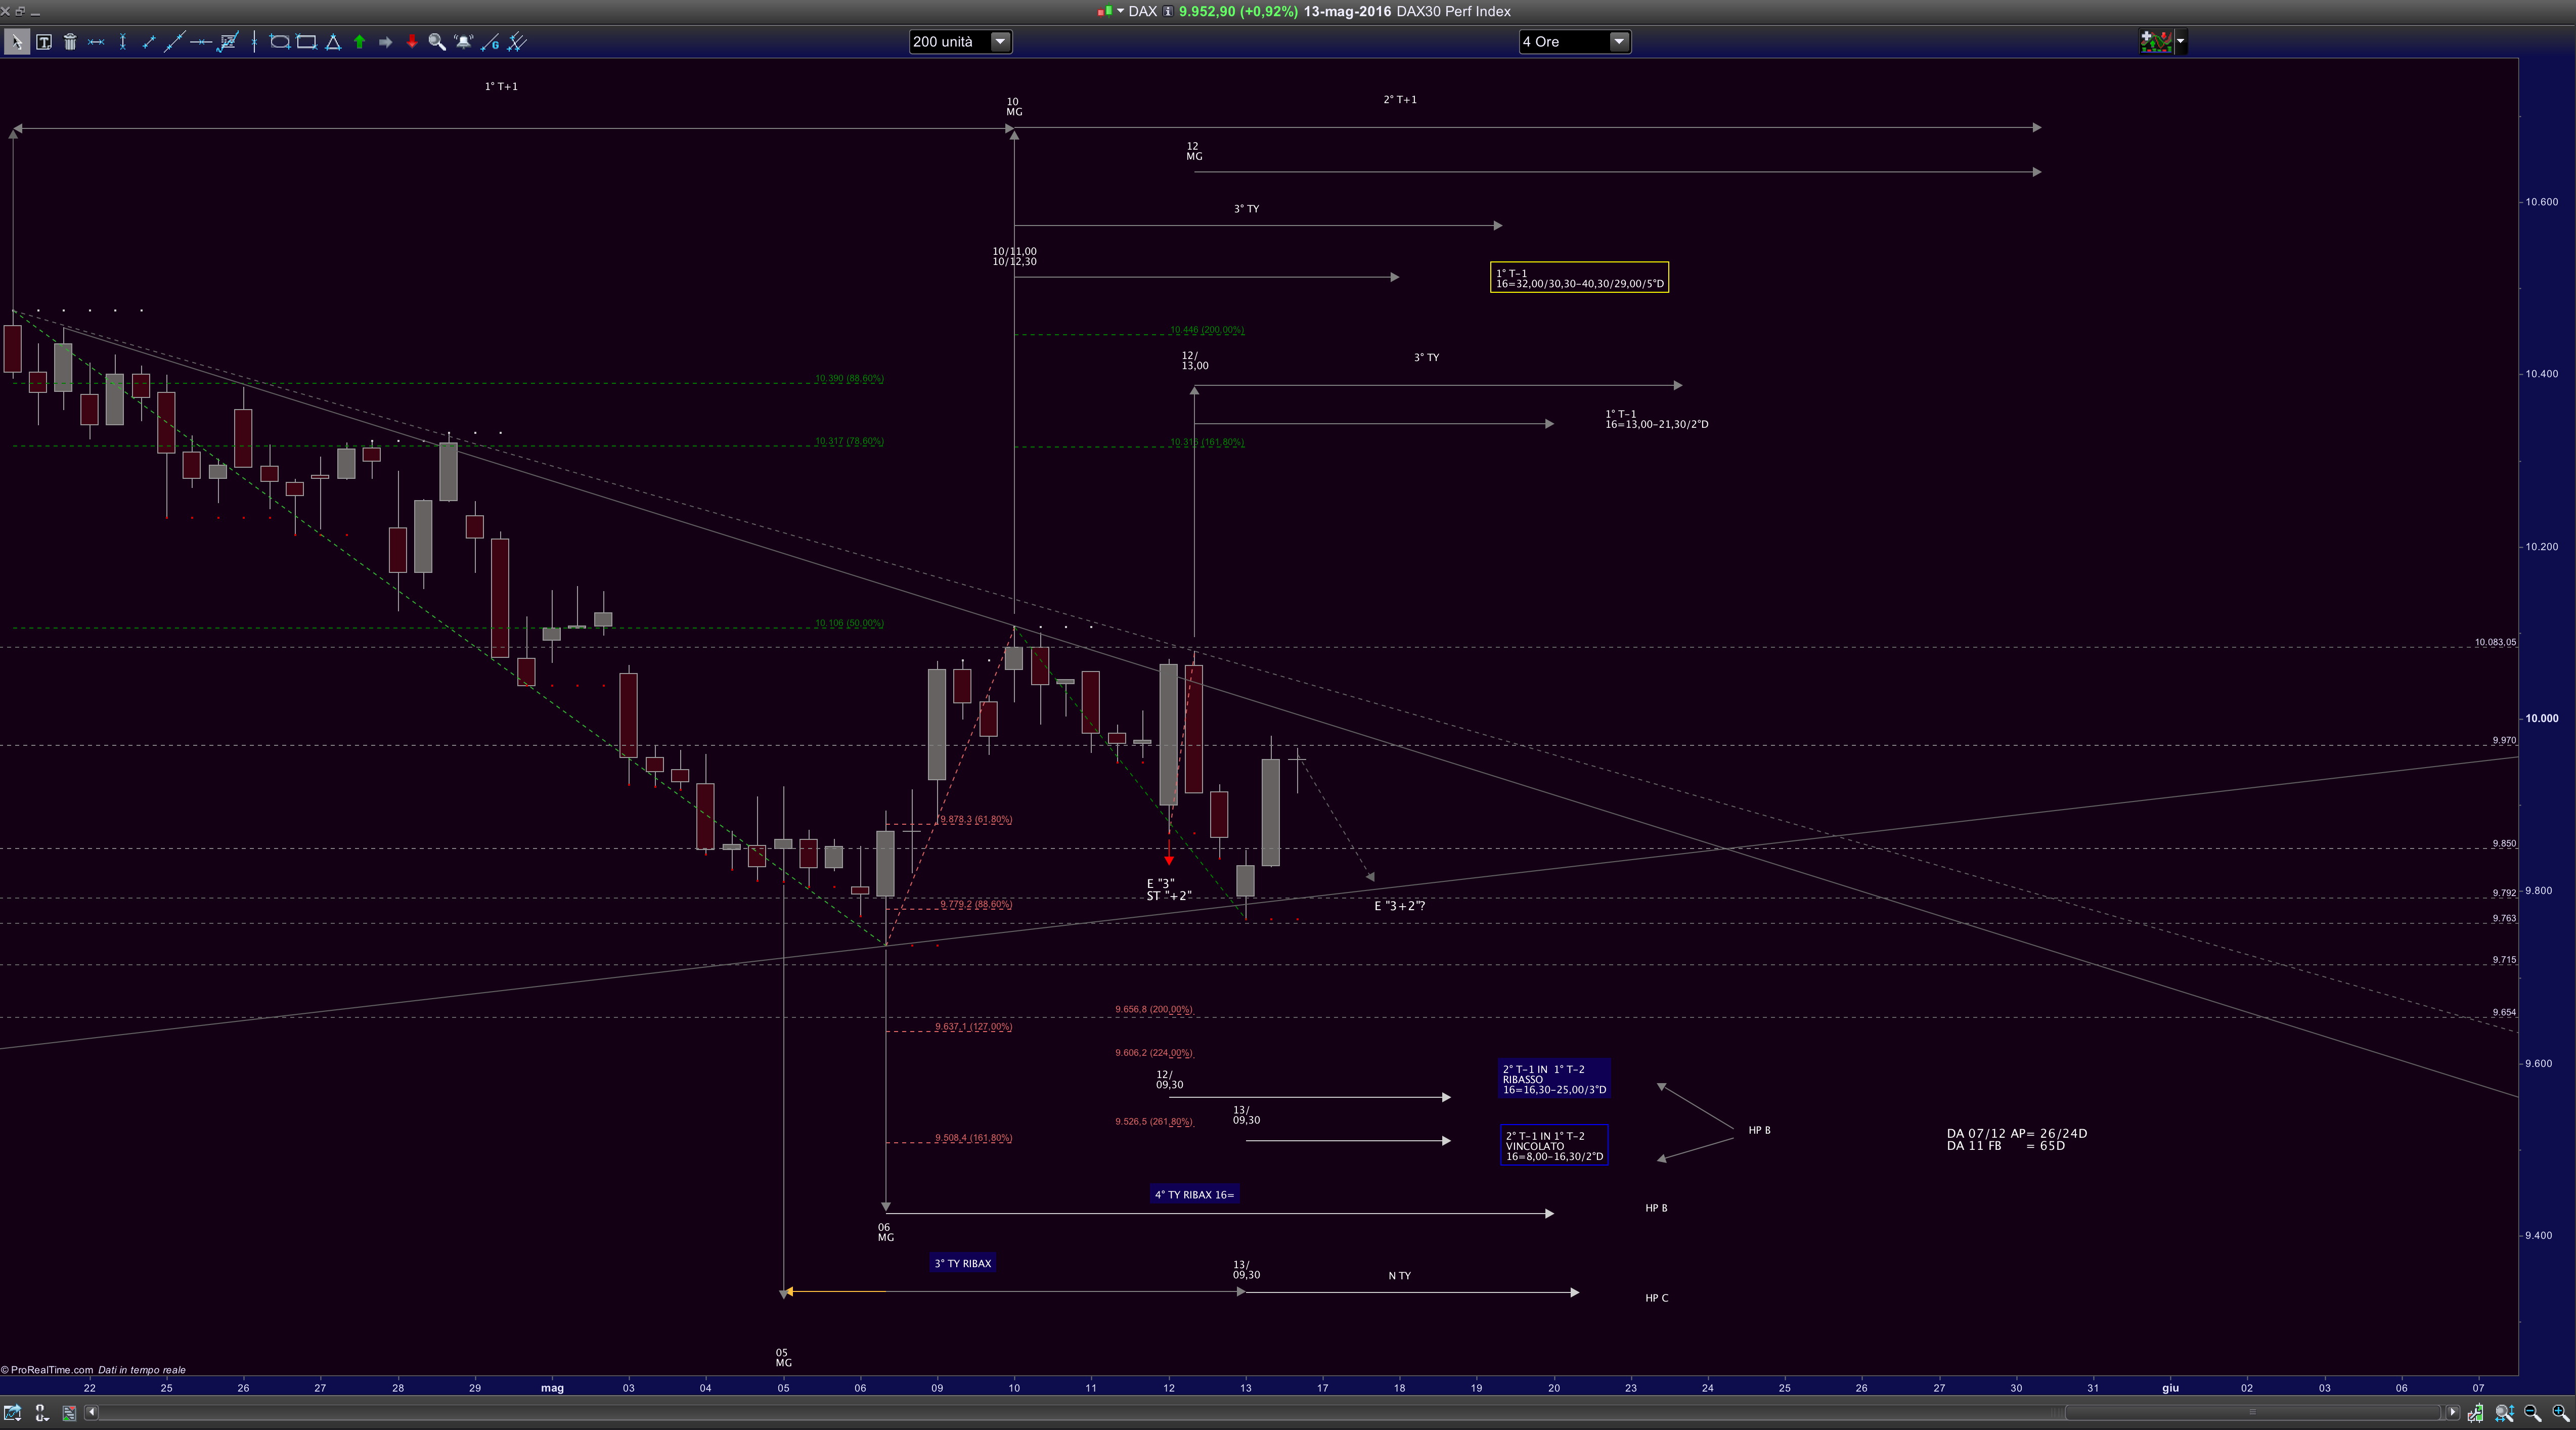Select the text annotation tool
2576x1430 pixels.
tap(44, 42)
